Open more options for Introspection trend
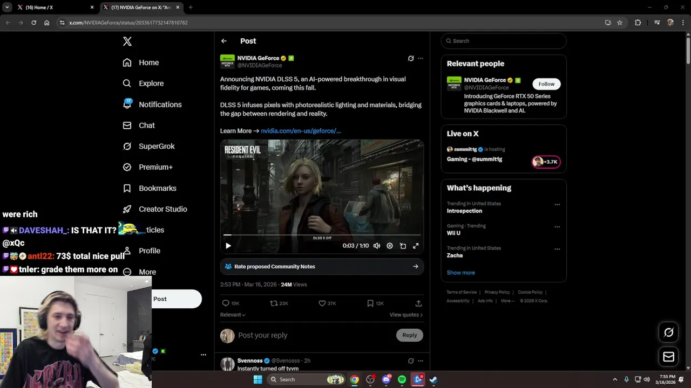The width and height of the screenshot is (691, 388). [557, 205]
